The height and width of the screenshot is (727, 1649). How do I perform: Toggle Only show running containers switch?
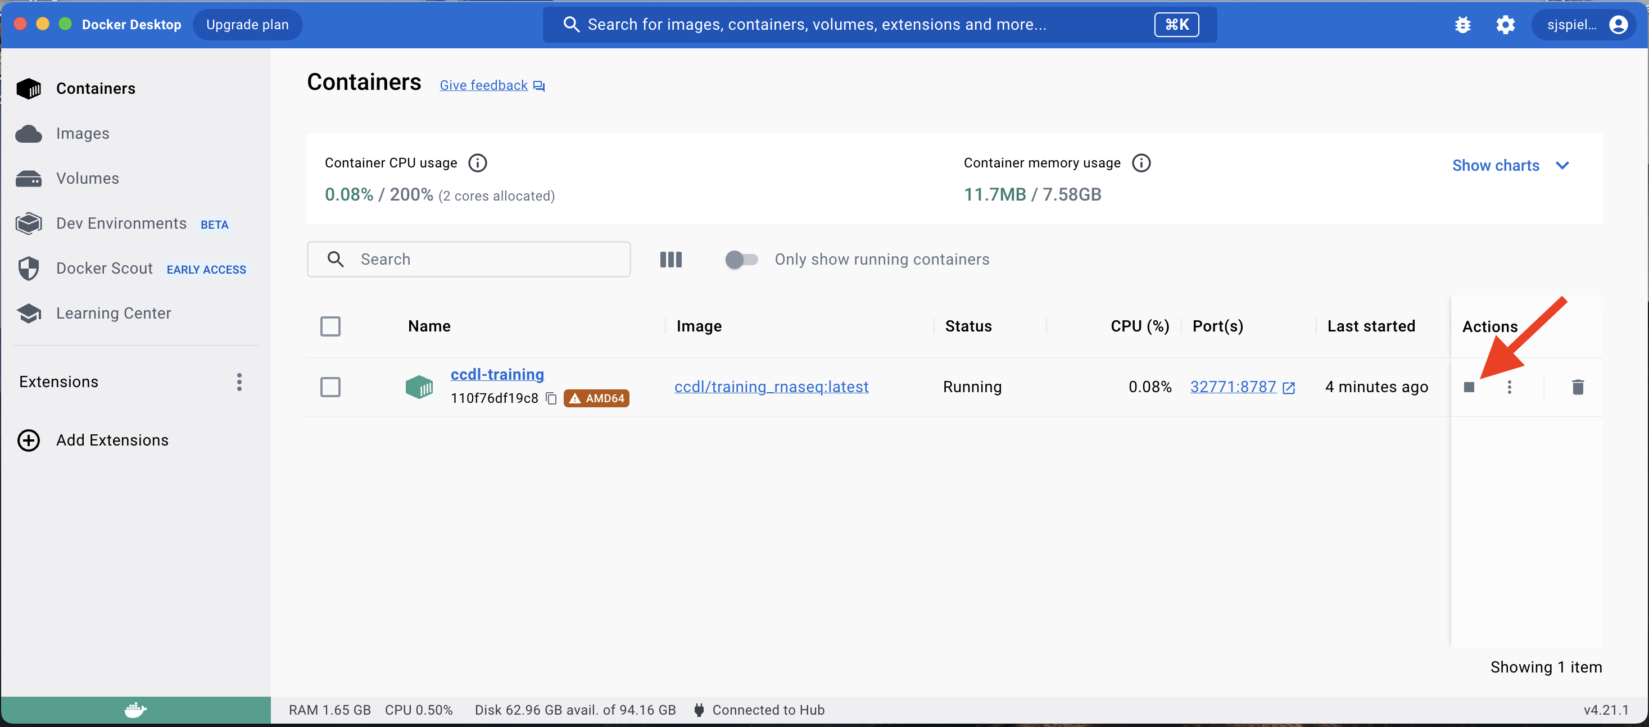(741, 260)
